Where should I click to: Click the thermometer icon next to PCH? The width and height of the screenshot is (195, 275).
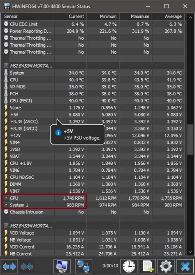pyautogui.click(x=6, y=94)
